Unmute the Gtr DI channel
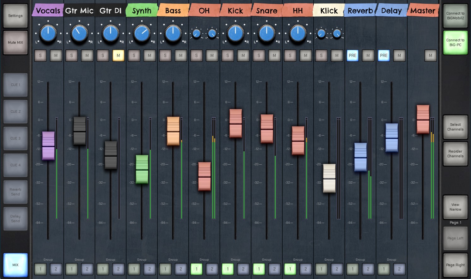The image size is (471, 279). pyautogui.click(x=118, y=56)
